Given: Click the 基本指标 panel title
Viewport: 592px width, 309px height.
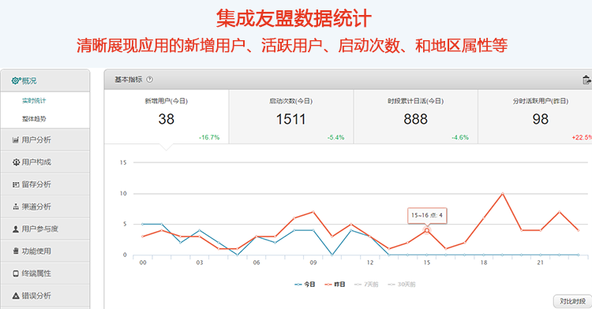Looking at the screenshot, I should [129, 80].
